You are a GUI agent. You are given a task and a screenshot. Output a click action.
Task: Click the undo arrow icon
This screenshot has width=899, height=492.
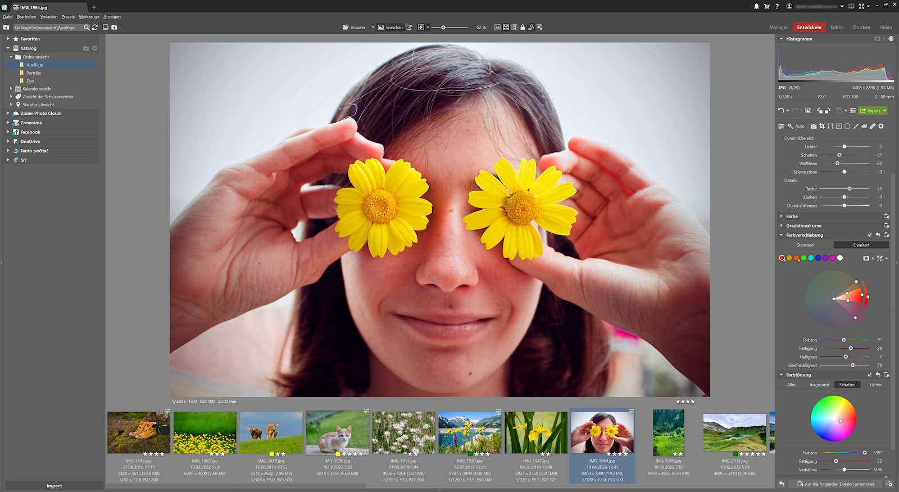coord(781,111)
